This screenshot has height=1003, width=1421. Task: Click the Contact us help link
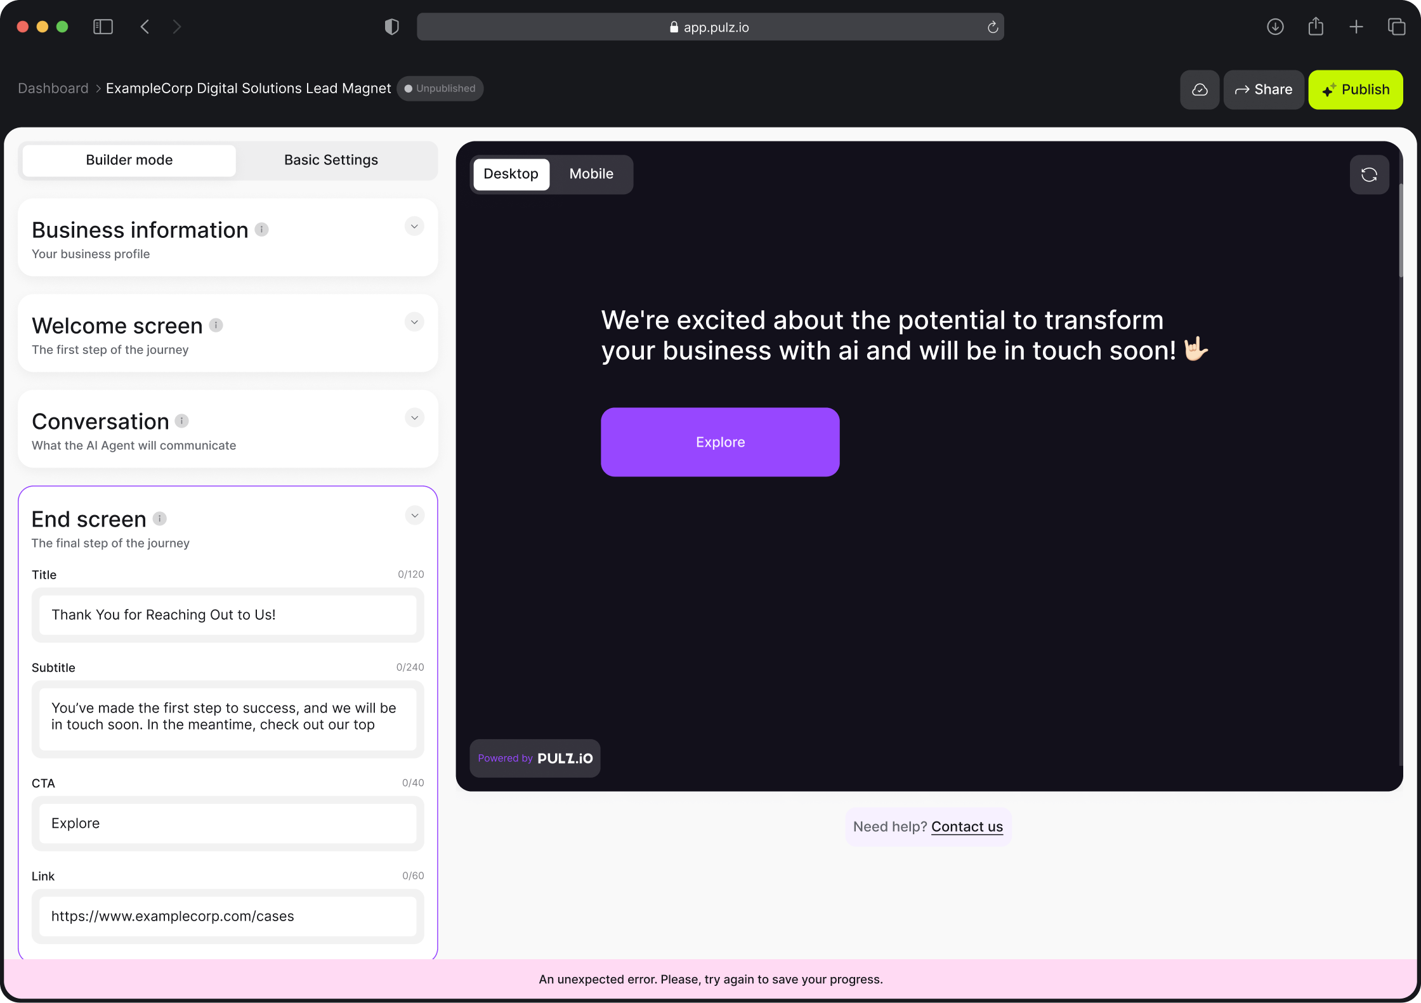967,826
